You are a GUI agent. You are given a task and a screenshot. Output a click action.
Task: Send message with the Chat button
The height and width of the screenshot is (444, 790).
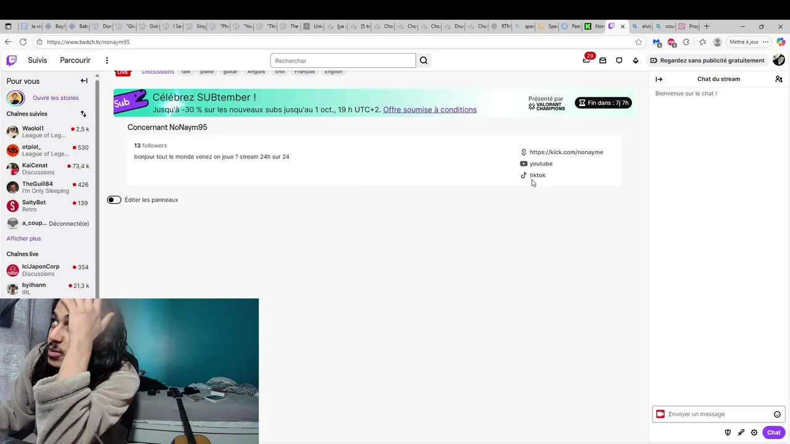[773, 432]
